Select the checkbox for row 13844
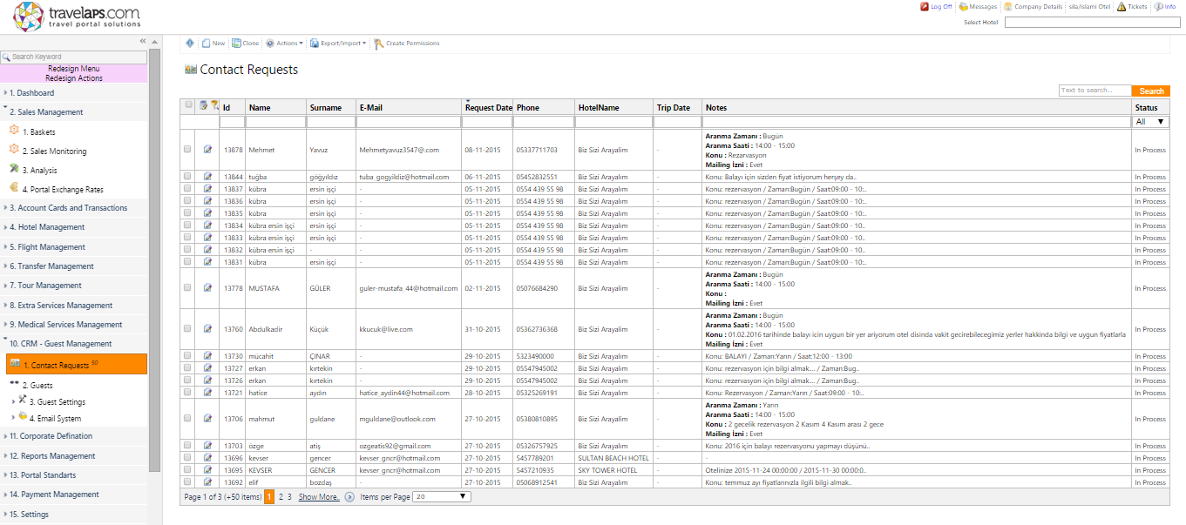 [x=187, y=177]
